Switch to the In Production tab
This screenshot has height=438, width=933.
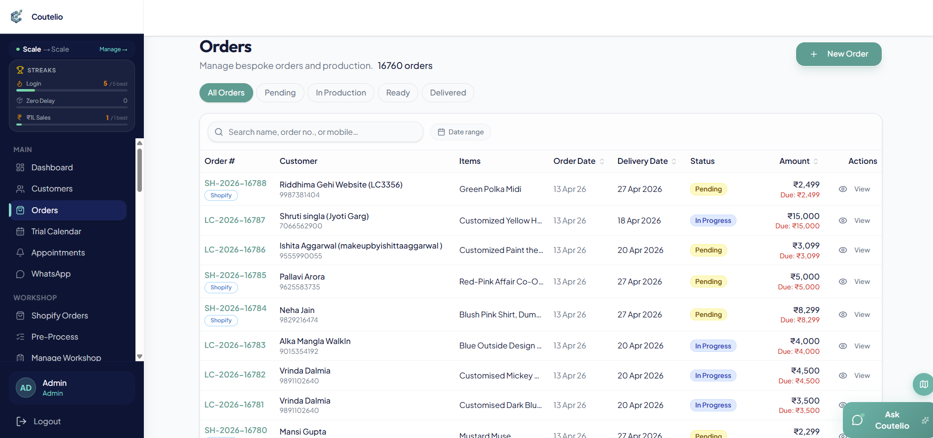(x=341, y=93)
